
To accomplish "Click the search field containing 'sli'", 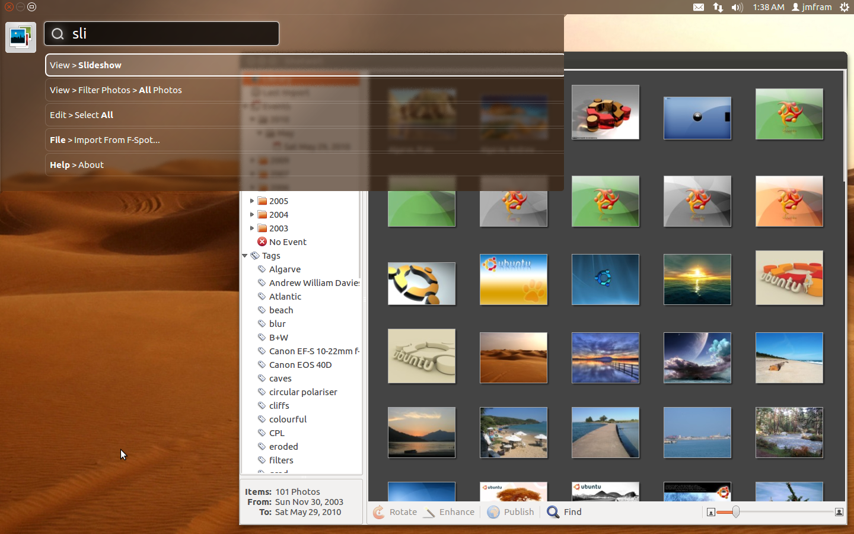I will tap(161, 34).
